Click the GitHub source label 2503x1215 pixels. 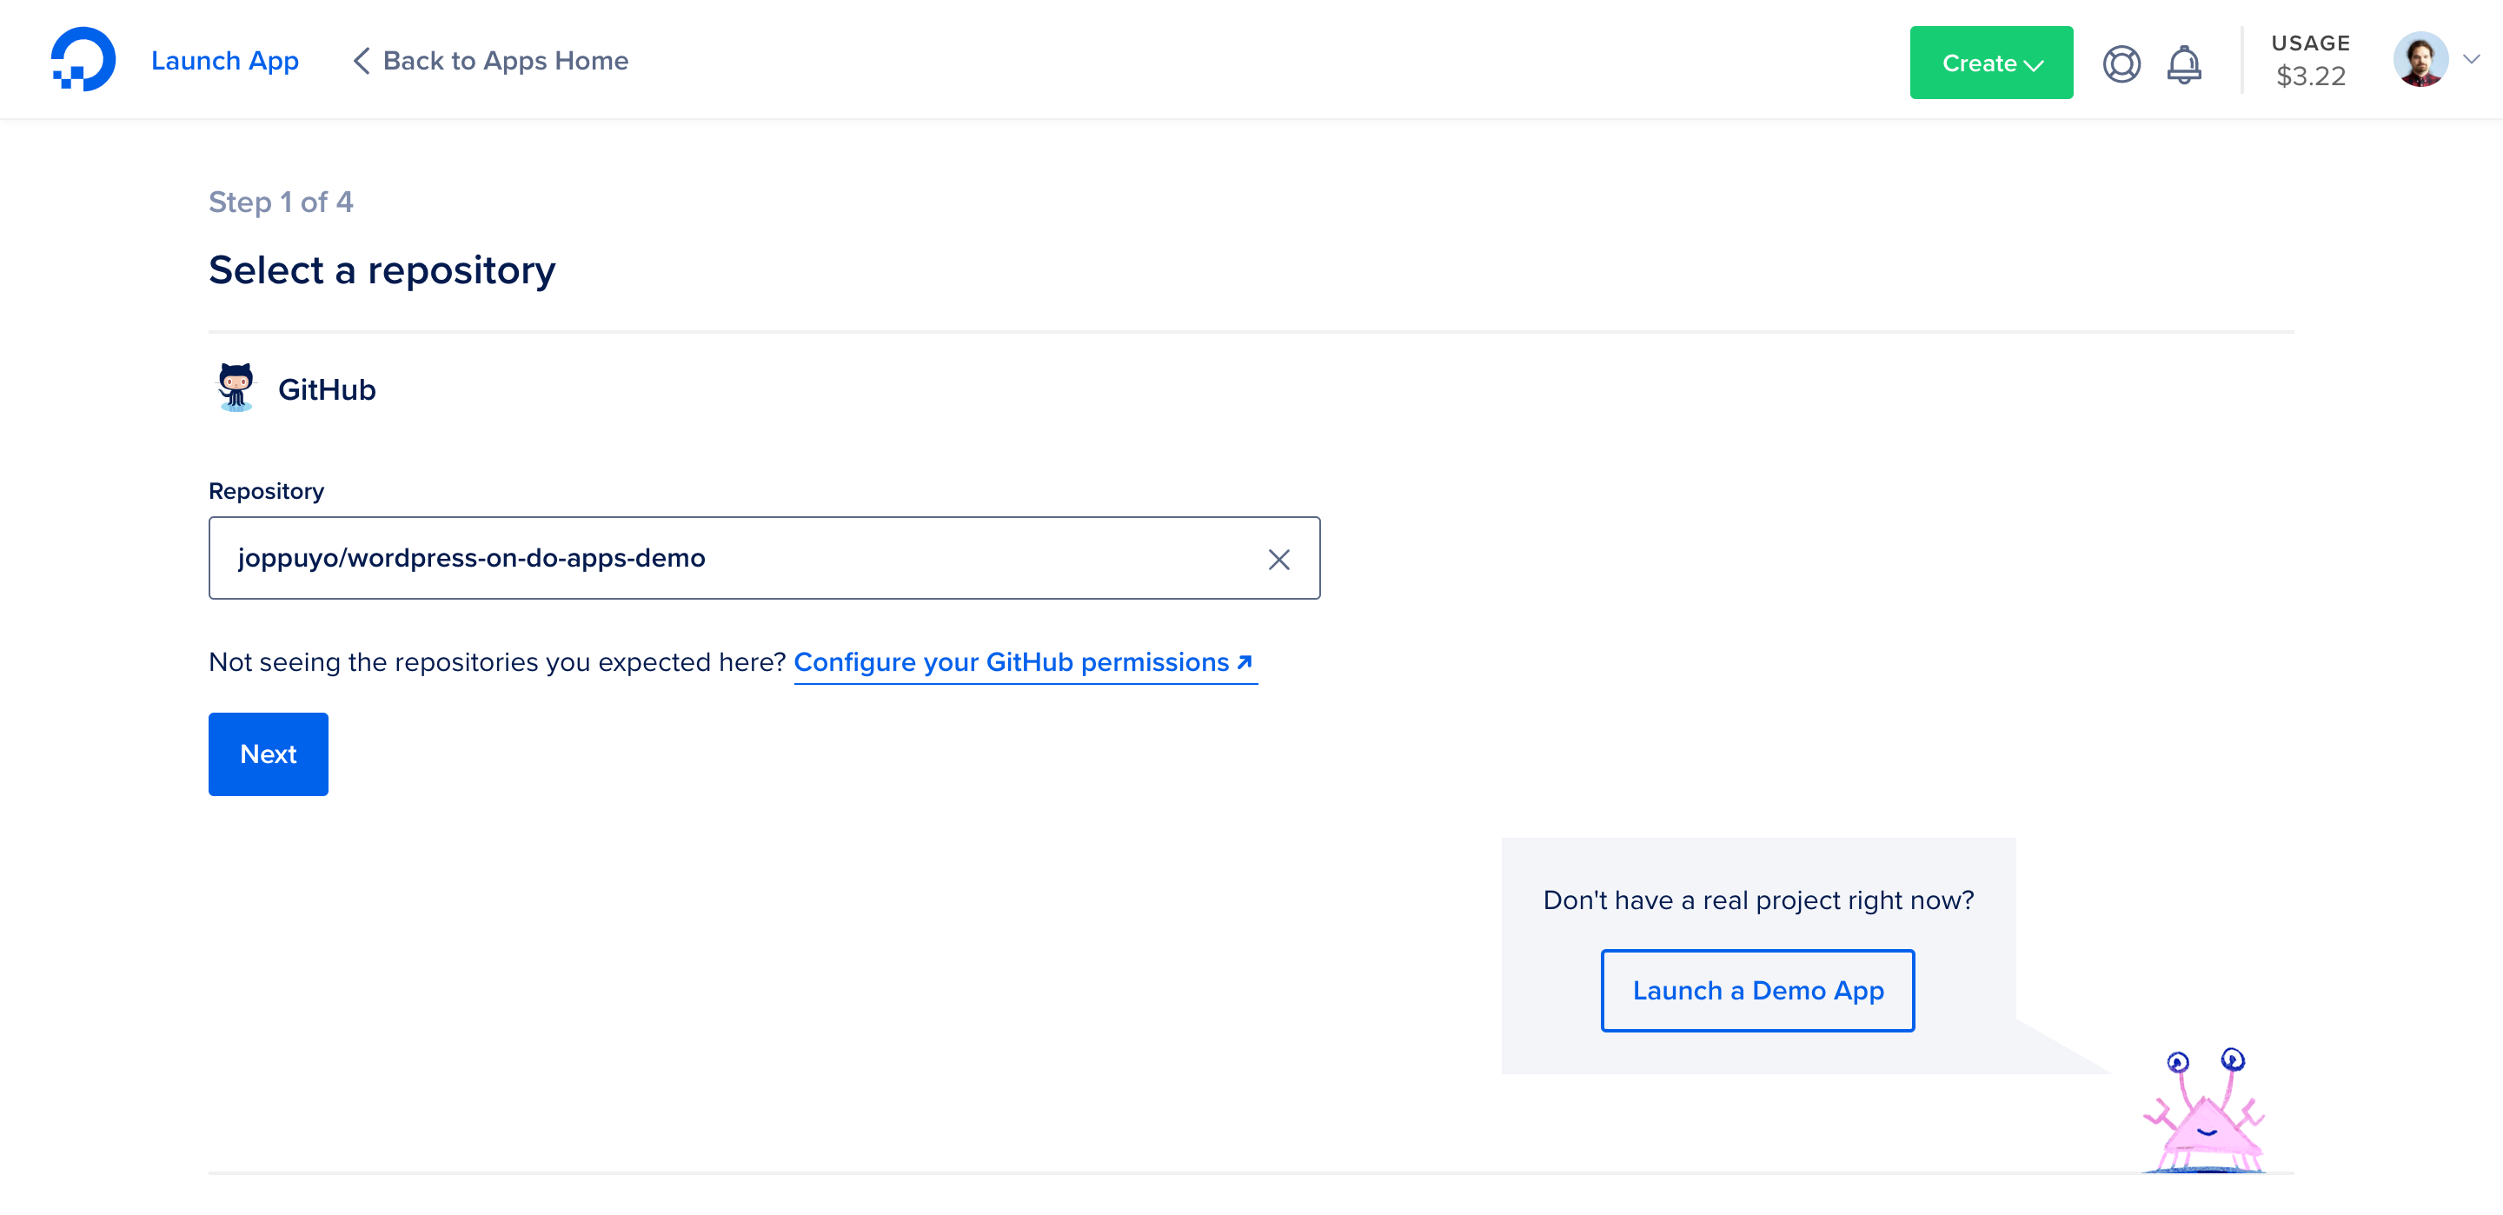pos(327,389)
